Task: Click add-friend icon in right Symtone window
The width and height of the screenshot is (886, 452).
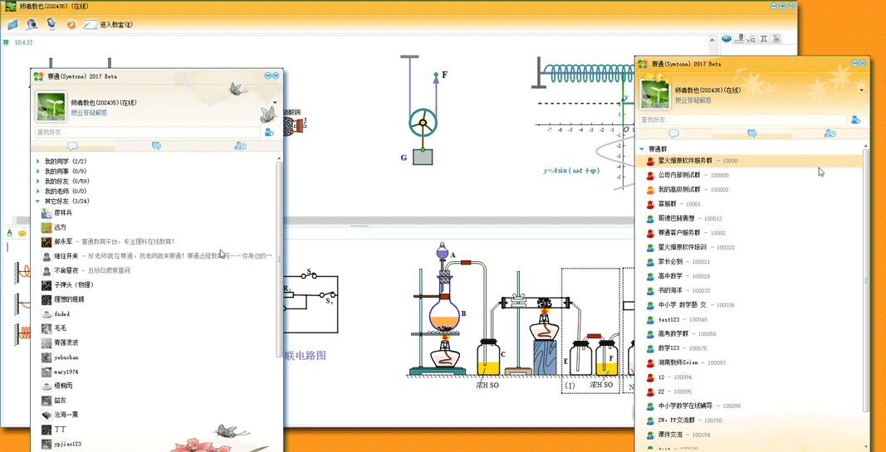Action: pos(856,120)
